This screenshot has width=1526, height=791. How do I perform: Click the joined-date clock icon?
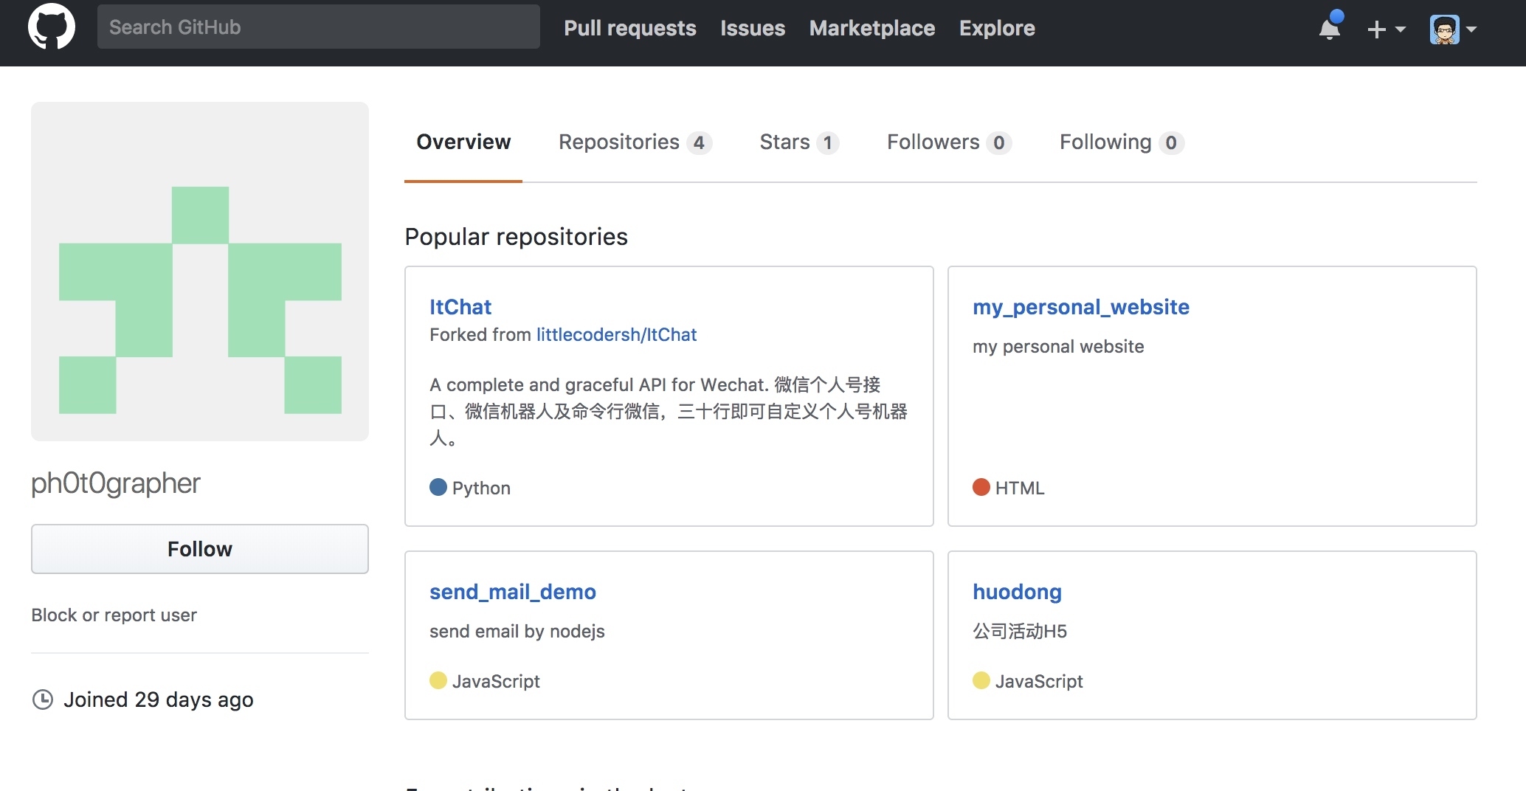[x=43, y=700]
